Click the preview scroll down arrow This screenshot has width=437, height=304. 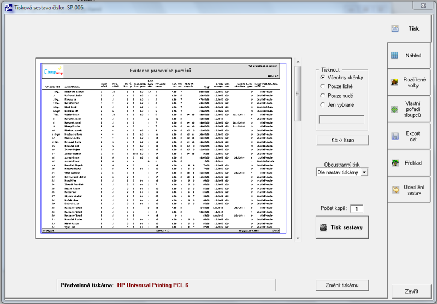[x=298, y=238]
